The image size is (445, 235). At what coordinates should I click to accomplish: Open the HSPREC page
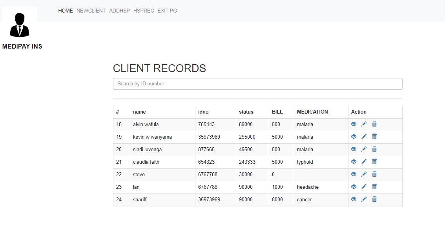pyautogui.click(x=144, y=11)
